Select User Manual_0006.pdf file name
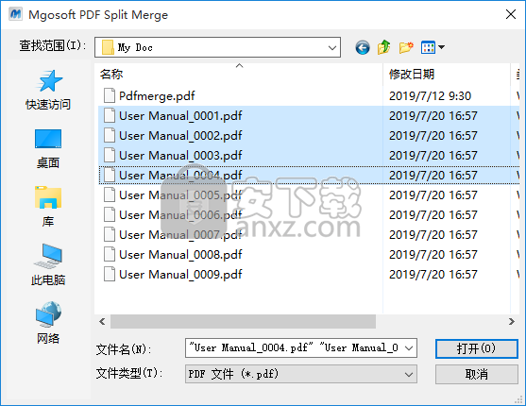The width and height of the screenshot is (526, 406). point(180,214)
